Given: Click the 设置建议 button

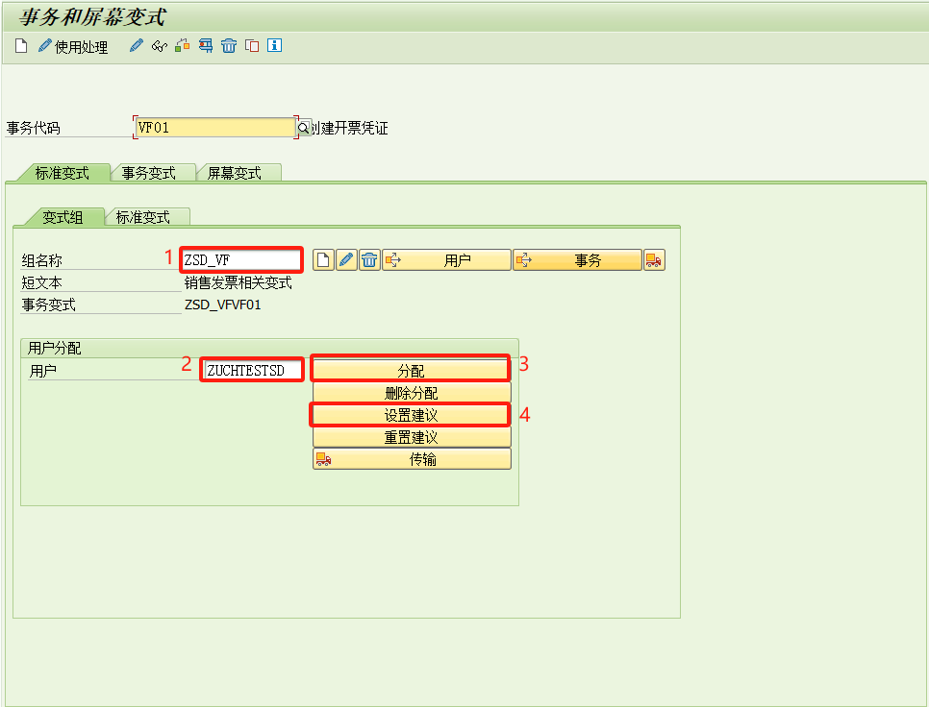Looking at the screenshot, I should [x=412, y=415].
